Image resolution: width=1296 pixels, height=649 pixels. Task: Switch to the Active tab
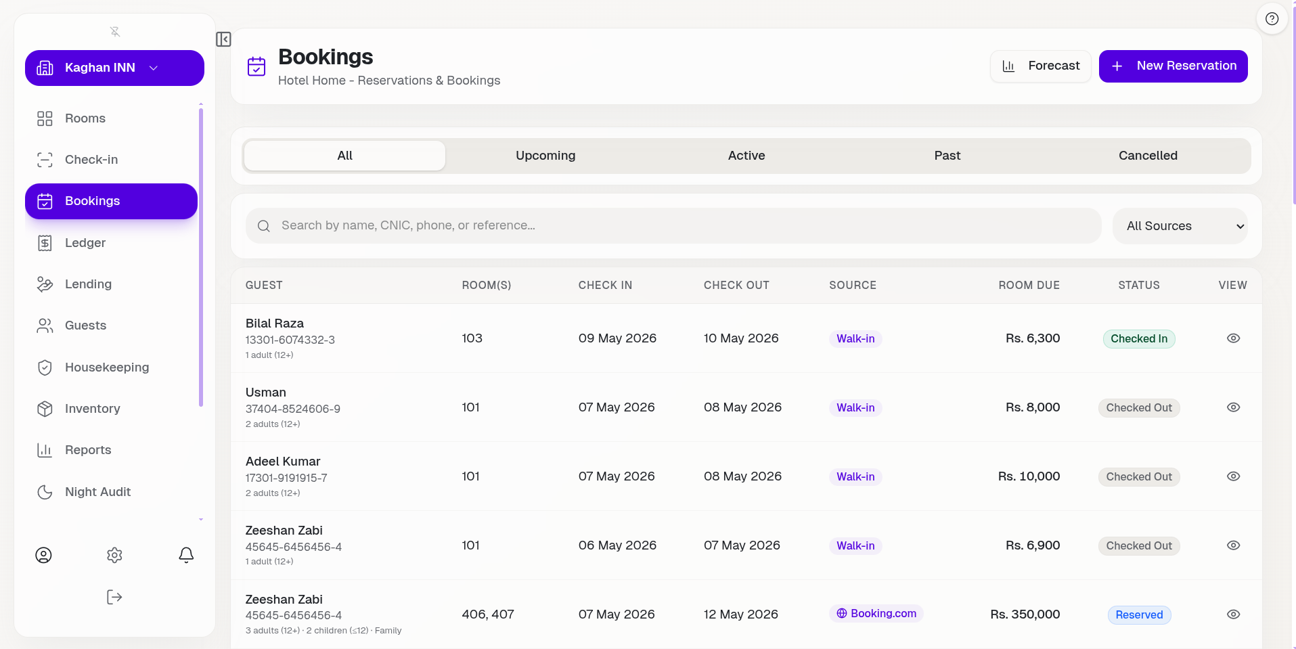coord(746,156)
